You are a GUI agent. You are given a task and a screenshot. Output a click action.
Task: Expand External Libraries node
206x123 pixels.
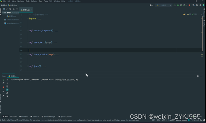(3, 20)
